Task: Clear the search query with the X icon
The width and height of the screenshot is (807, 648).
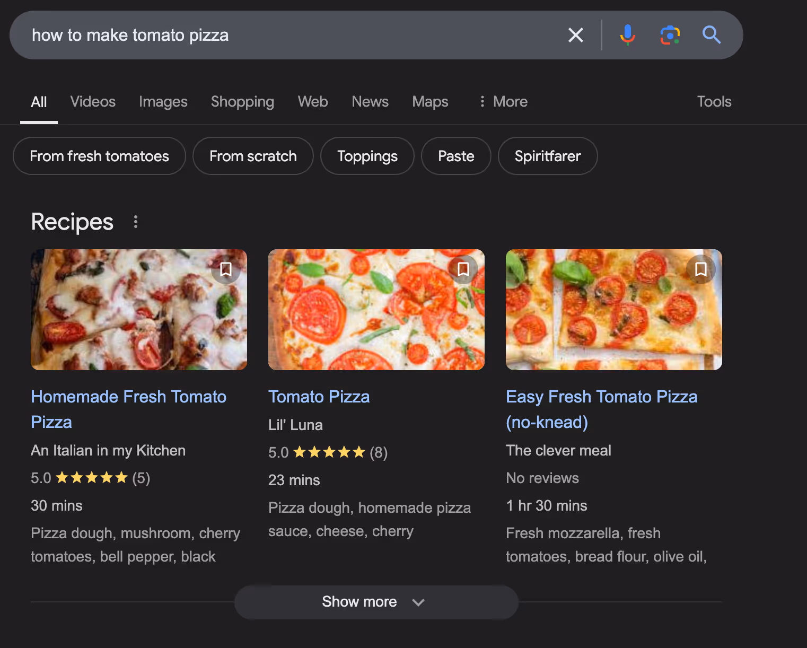Action: 575,35
